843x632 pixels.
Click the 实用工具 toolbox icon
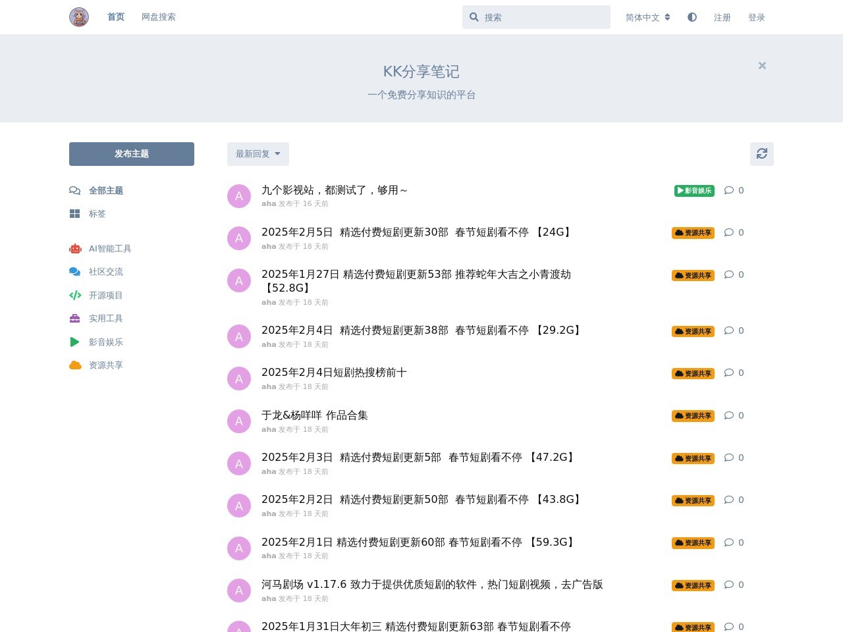coord(75,319)
